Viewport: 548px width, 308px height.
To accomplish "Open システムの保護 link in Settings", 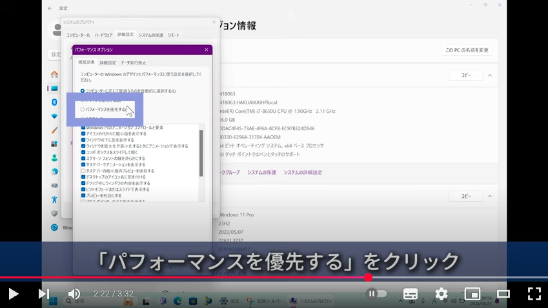I will (261, 173).
